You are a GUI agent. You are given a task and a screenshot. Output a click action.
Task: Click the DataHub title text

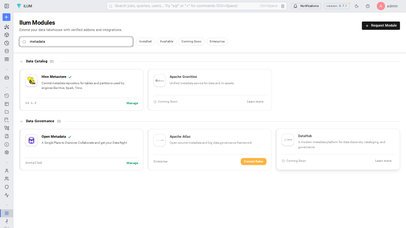coord(305,136)
